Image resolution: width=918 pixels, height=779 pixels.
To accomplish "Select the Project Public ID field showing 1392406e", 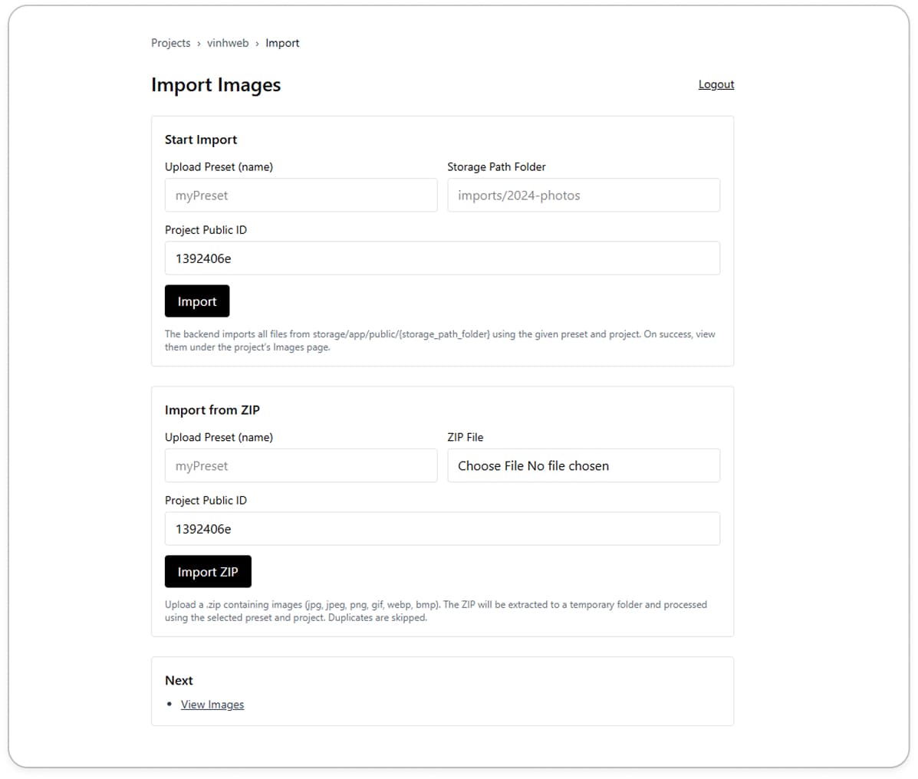I will pos(442,258).
